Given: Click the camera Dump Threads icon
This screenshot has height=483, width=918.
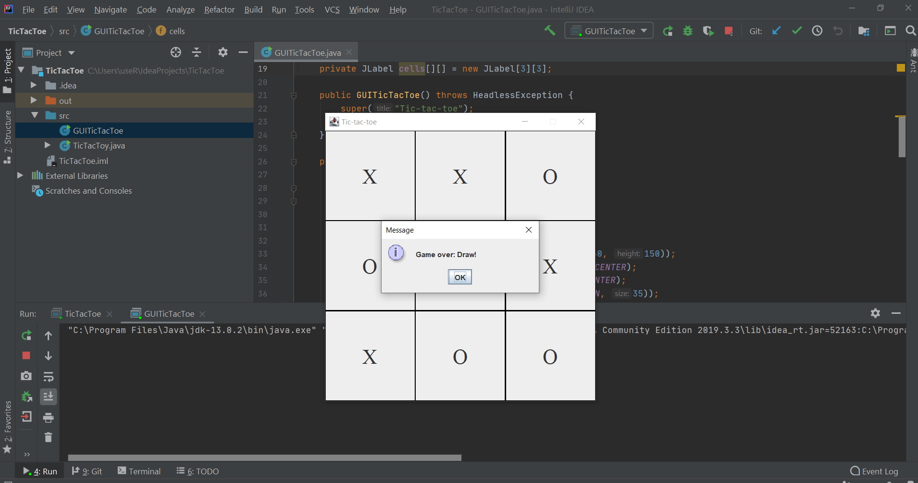Looking at the screenshot, I should coord(26,376).
